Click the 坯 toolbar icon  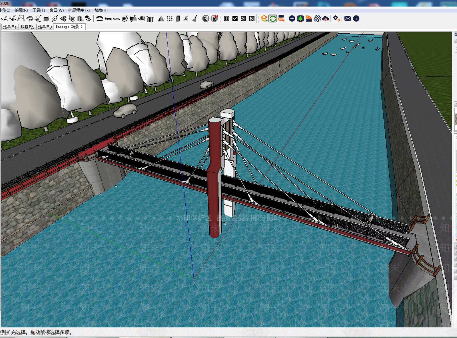tap(243, 19)
